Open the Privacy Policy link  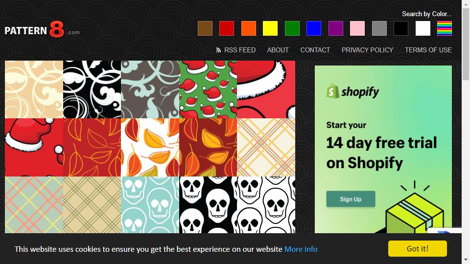pos(367,50)
